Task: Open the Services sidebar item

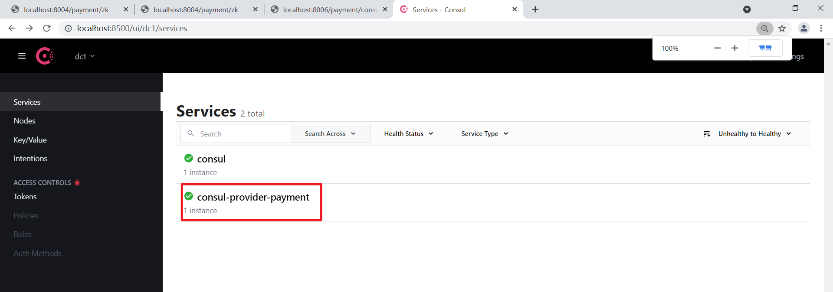Action: [x=80, y=102]
